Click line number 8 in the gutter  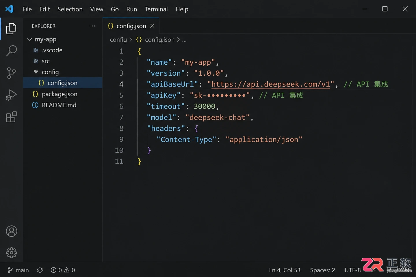coord(121,128)
